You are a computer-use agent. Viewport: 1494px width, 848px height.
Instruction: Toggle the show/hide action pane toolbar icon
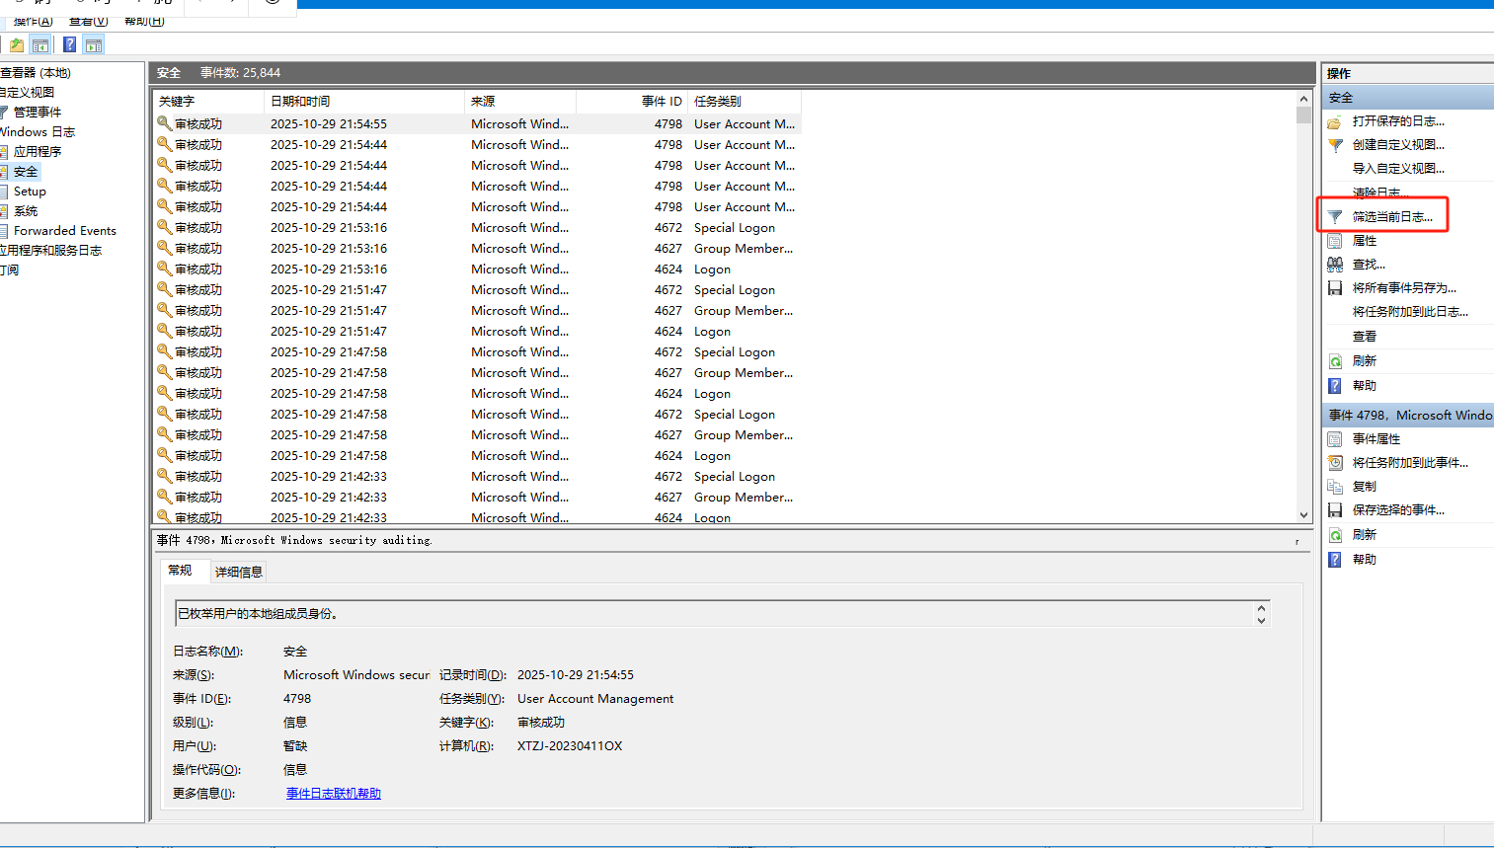(x=94, y=45)
